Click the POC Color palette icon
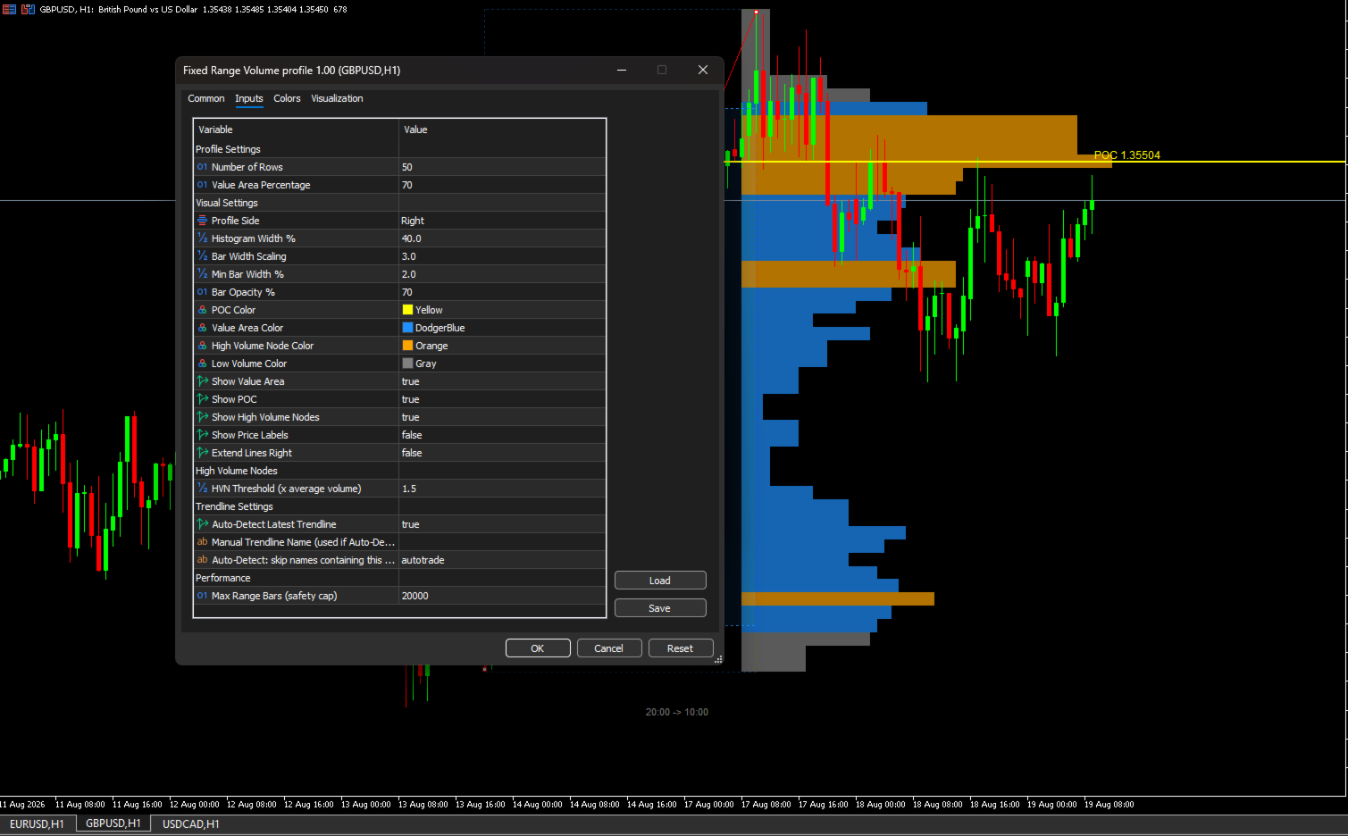The image size is (1348, 836). point(202,310)
